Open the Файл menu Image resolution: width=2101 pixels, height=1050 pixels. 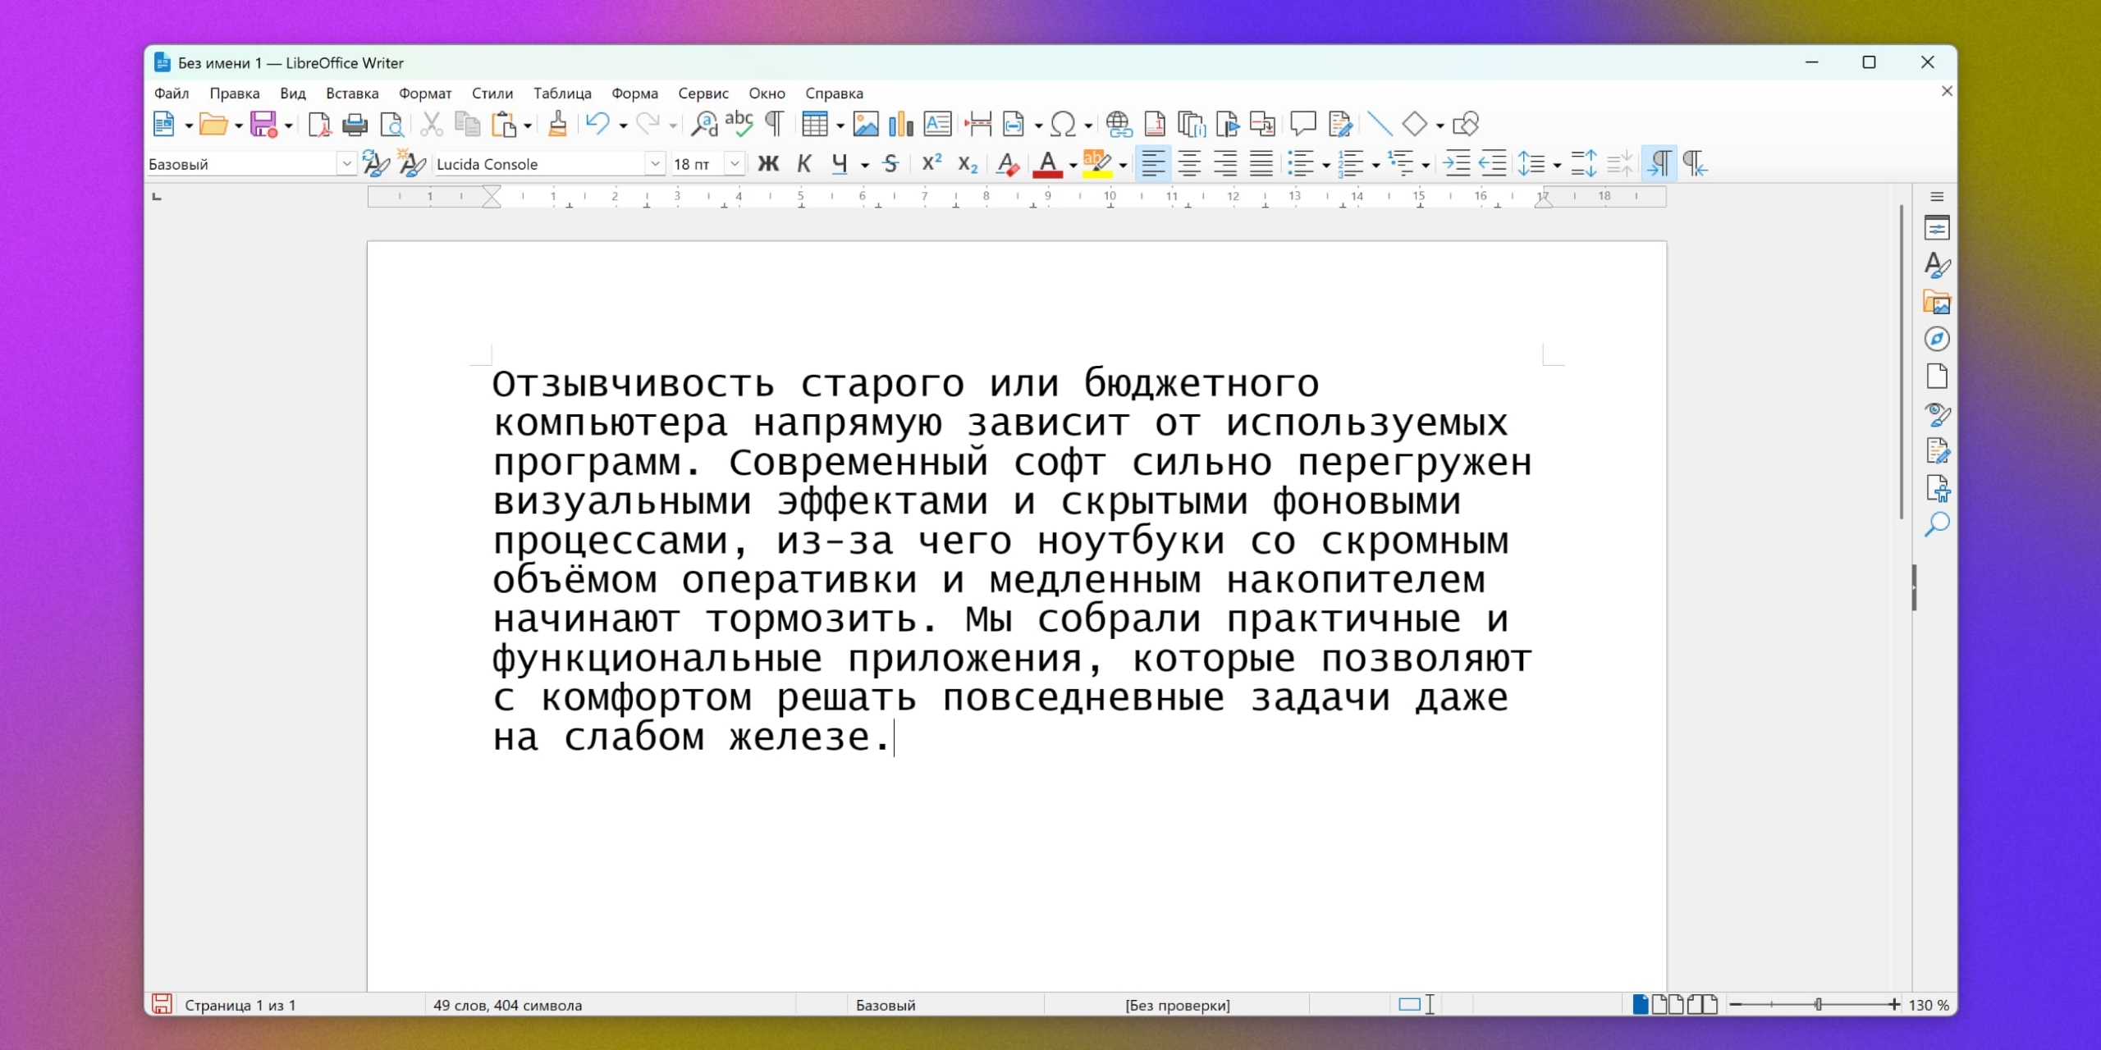[172, 94]
